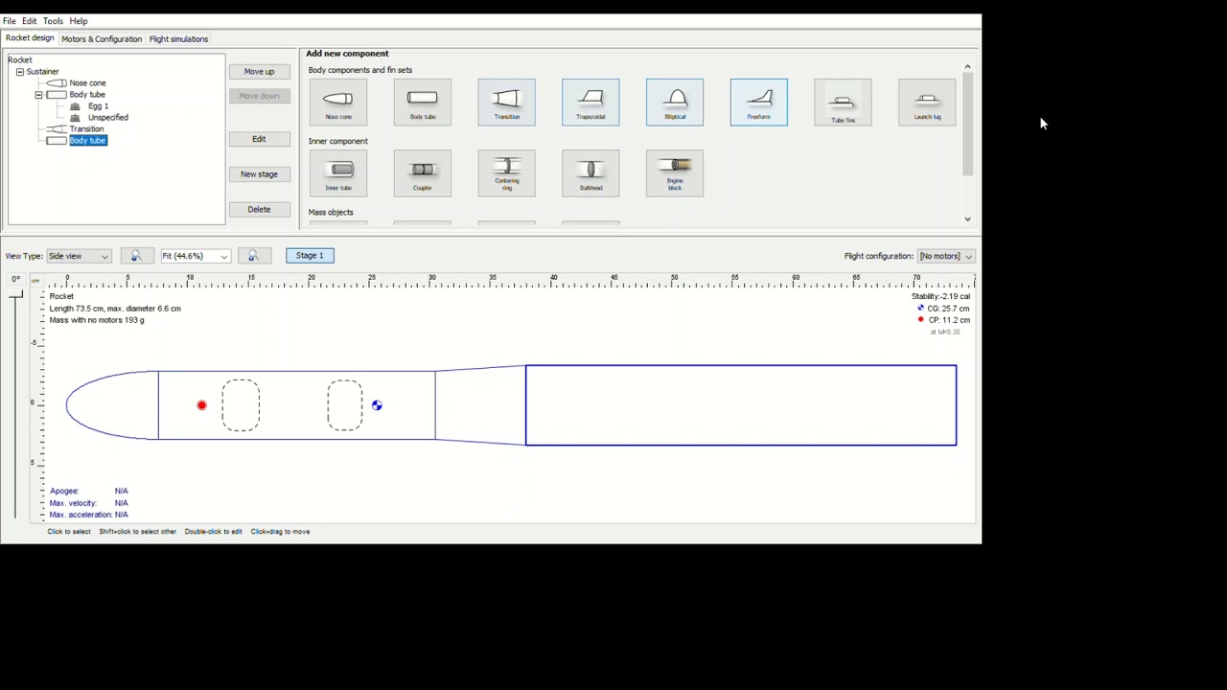Click the zoom in magnifier button

click(254, 256)
